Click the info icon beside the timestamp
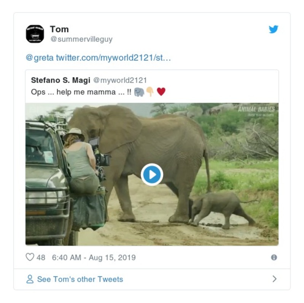 click(x=274, y=257)
